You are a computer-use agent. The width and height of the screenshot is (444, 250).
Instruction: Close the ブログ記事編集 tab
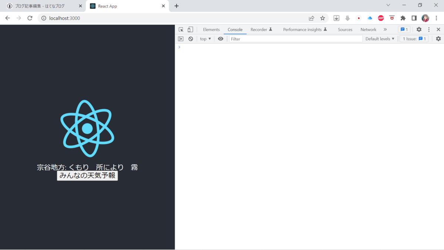[x=81, y=6]
